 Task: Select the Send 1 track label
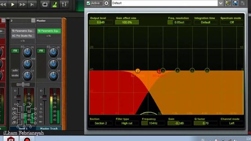(x=23, y=128)
